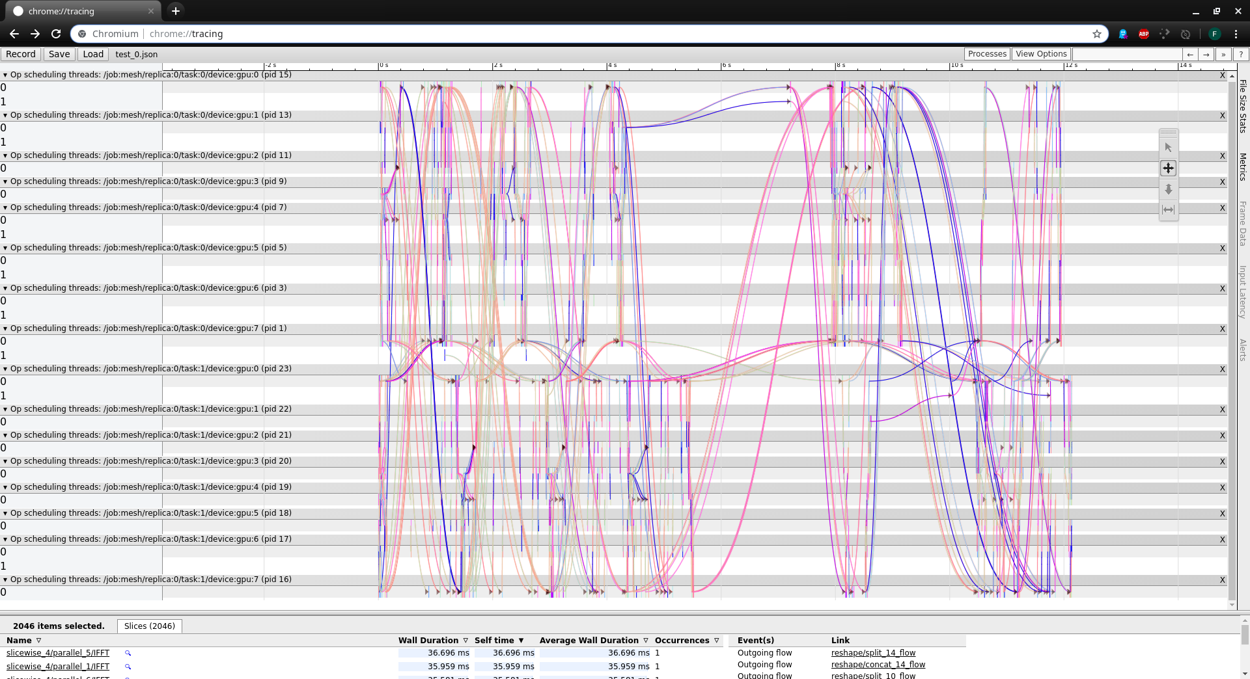This screenshot has height=679, width=1250.
Task: Follow the reshape/concat_14_flow link
Action: (878, 665)
